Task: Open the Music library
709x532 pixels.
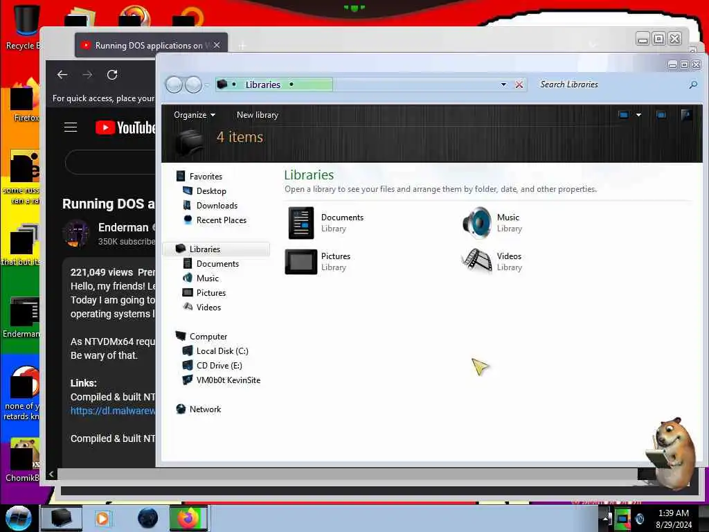Action: point(492,222)
